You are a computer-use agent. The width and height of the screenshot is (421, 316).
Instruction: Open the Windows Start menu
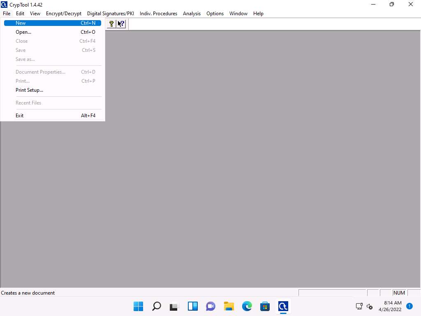(138, 306)
